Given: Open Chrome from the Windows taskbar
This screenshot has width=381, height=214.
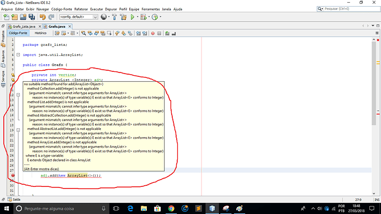Looking at the screenshot, I should click(171, 208).
